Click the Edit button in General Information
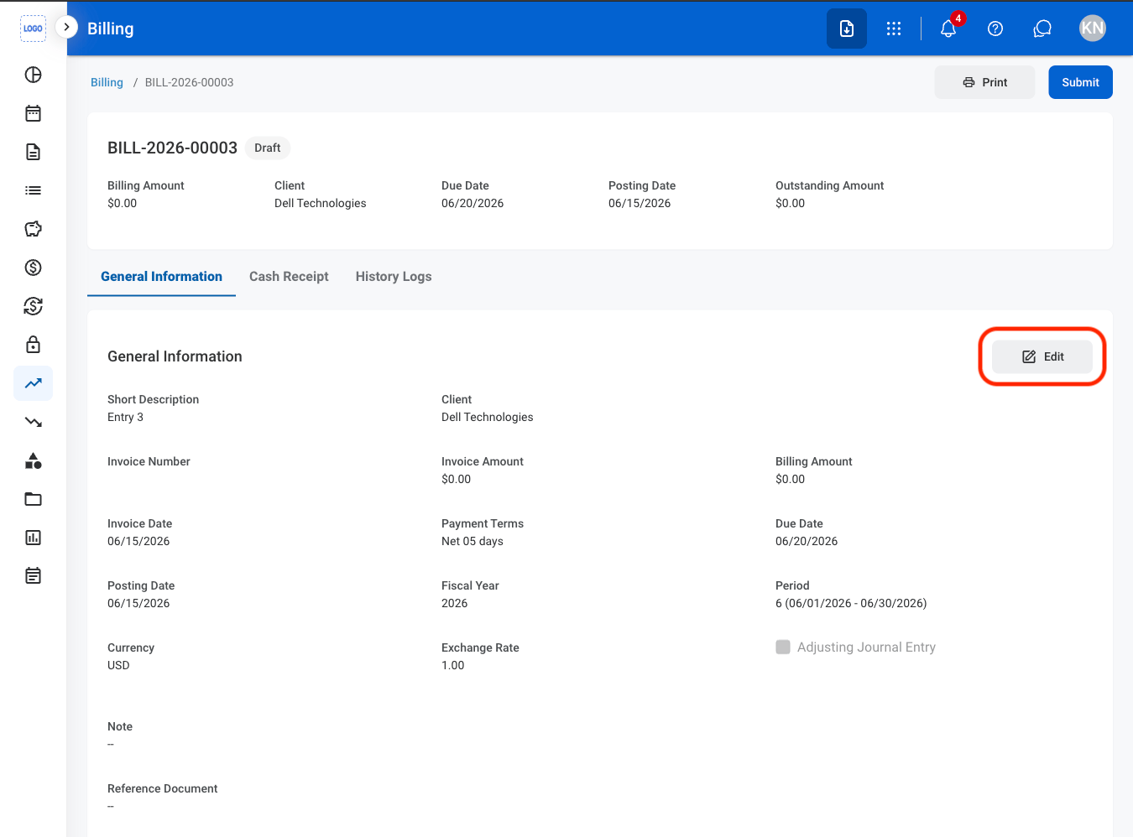 [1042, 356]
